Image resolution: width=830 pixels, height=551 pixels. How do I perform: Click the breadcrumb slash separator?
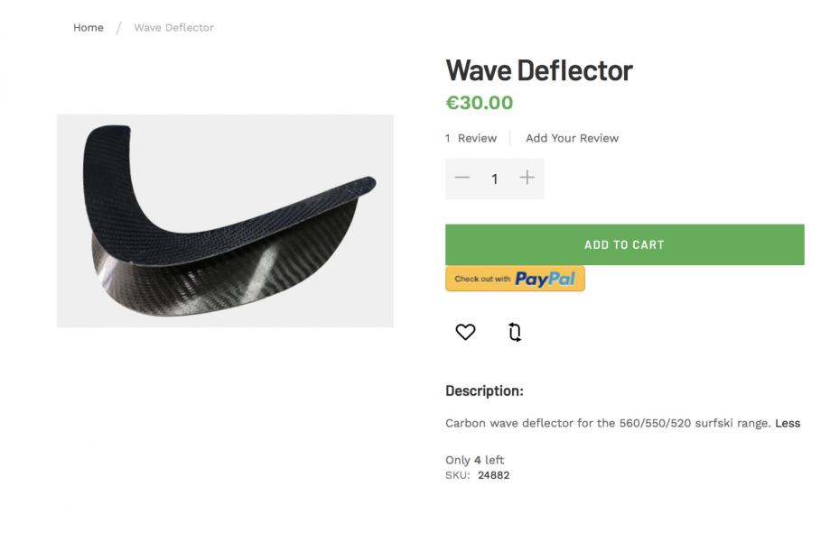tap(118, 28)
